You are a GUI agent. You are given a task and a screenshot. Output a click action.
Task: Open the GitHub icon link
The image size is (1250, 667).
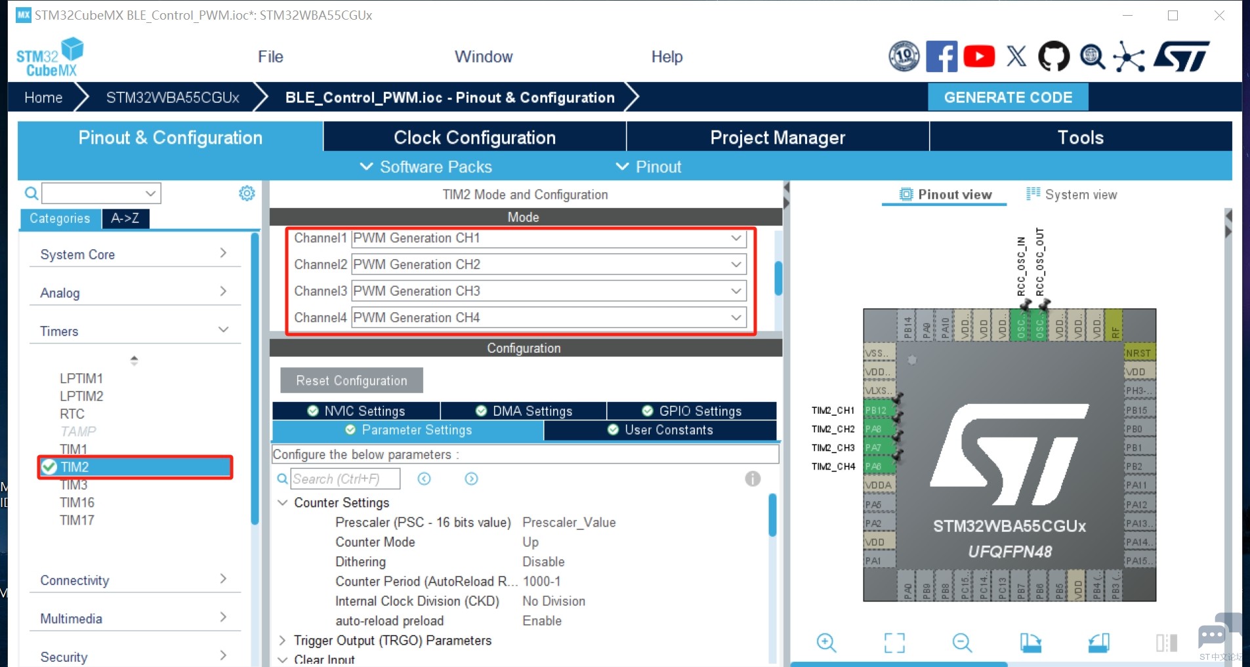tap(1054, 56)
